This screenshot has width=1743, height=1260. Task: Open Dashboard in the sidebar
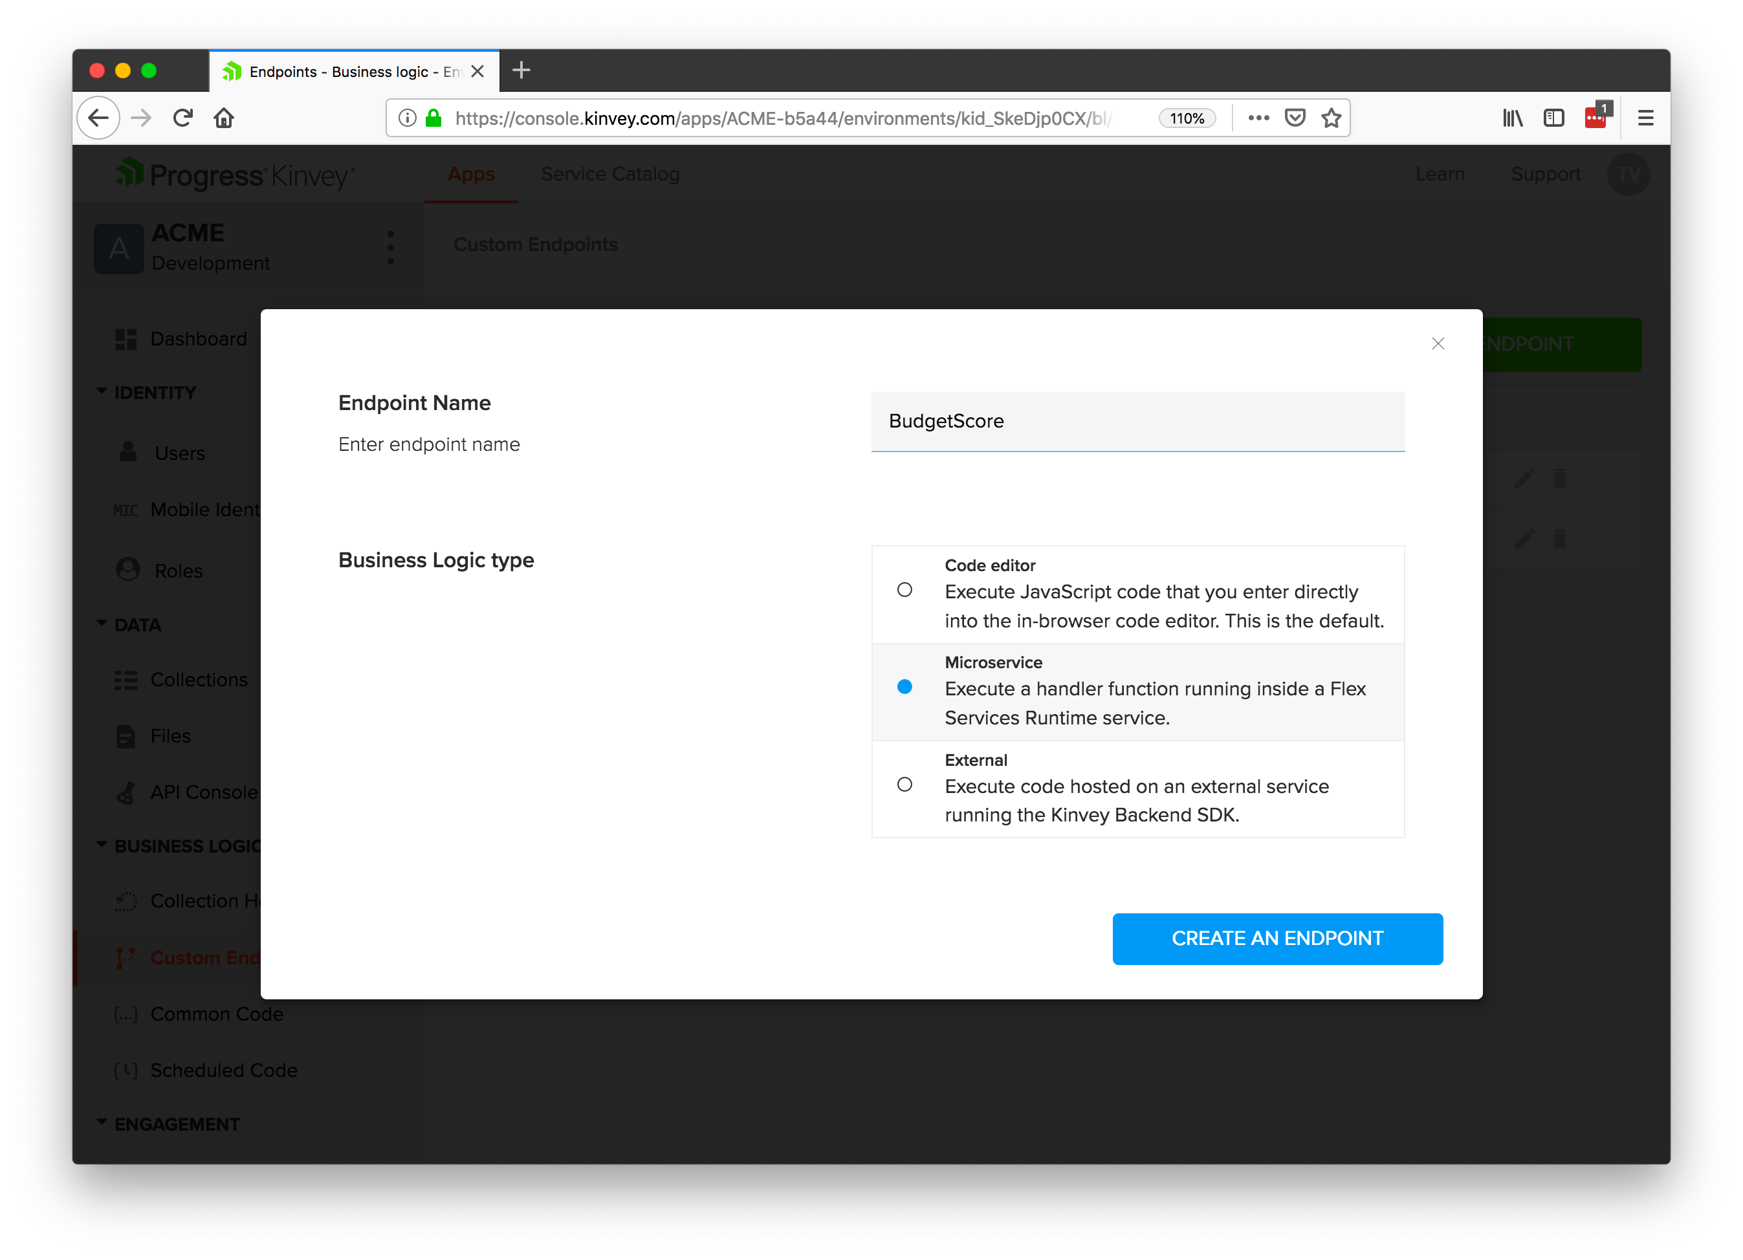(x=198, y=339)
